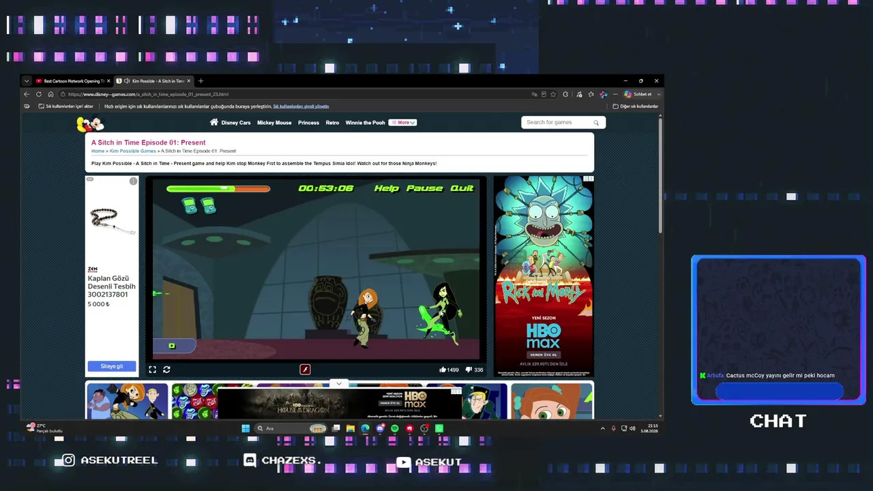Open Microsoft Edge from the taskbar
The height and width of the screenshot is (491, 873).
[x=366, y=428]
